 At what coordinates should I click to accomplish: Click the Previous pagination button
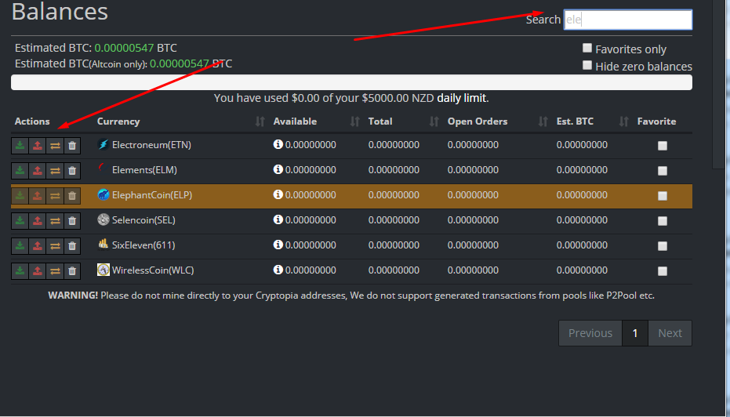coord(590,333)
